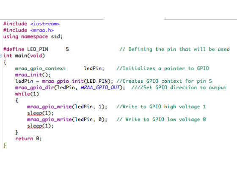Click the mraa_gpio_dir function call
This screenshot has width=237, height=169.
click(x=34, y=87)
